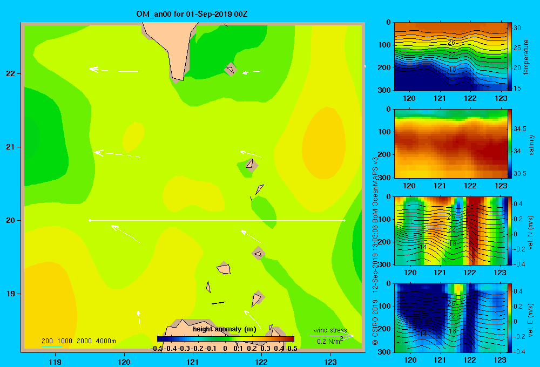
Task: Click the '26' isotherm label in temperature panel
Action: coord(451,42)
